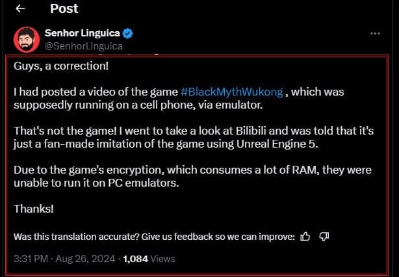The height and width of the screenshot is (277, 399).
Task: Click the back arrow to return
Action: pyautogui.click(x=20, y=9)
